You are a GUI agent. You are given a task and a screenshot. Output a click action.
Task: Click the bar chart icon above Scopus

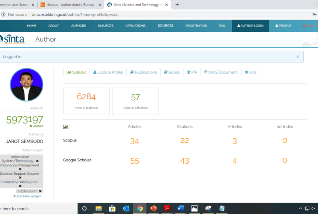(x=66, y=127)
